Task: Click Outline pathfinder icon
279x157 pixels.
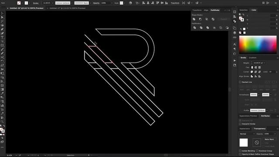Action: pos(221,27)
